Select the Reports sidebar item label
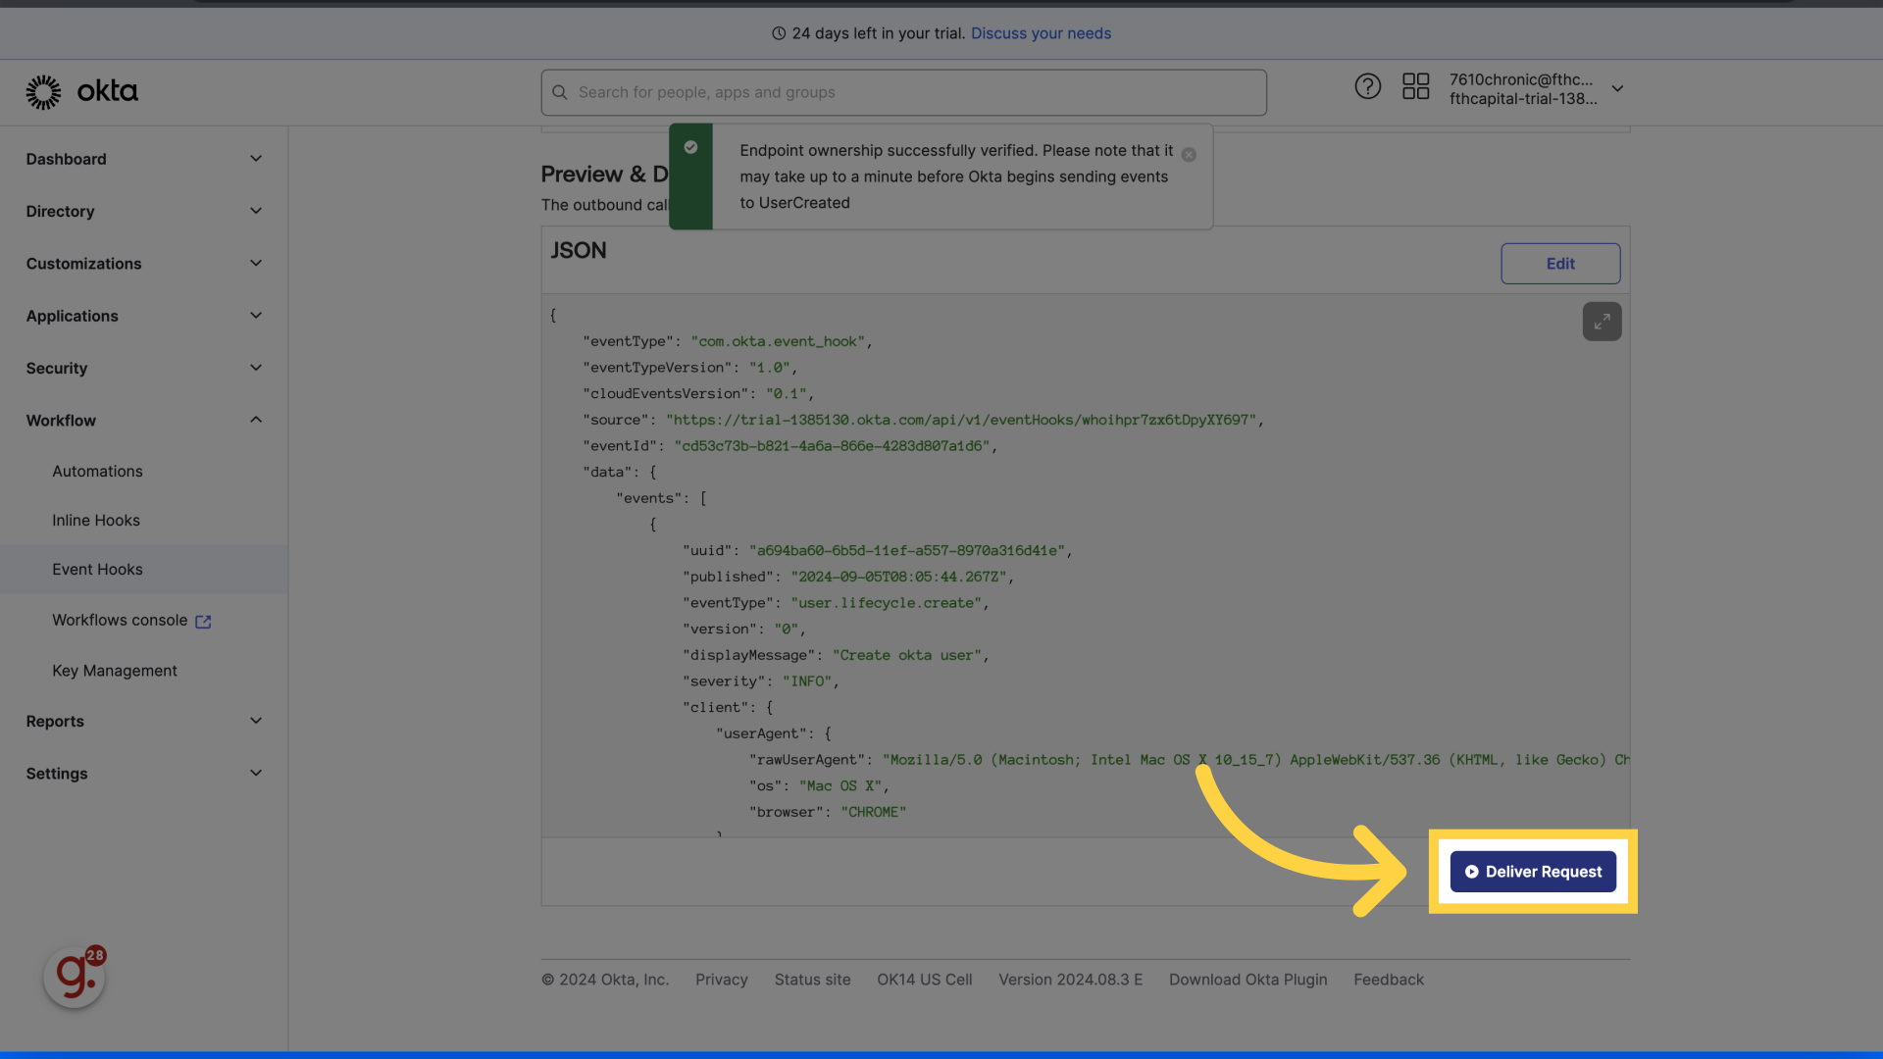Screen dimensions: 1883x1059 [x=55, y=721]
